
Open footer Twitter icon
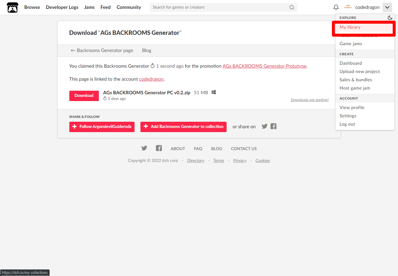[x=144, y=148]
